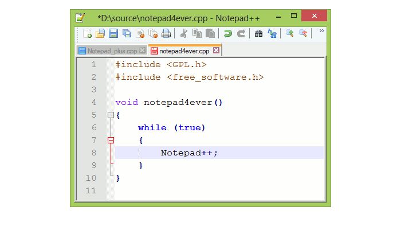Switch to the Notepad_plus.cpp tab

pyautogui.click(x=112, y=51)
